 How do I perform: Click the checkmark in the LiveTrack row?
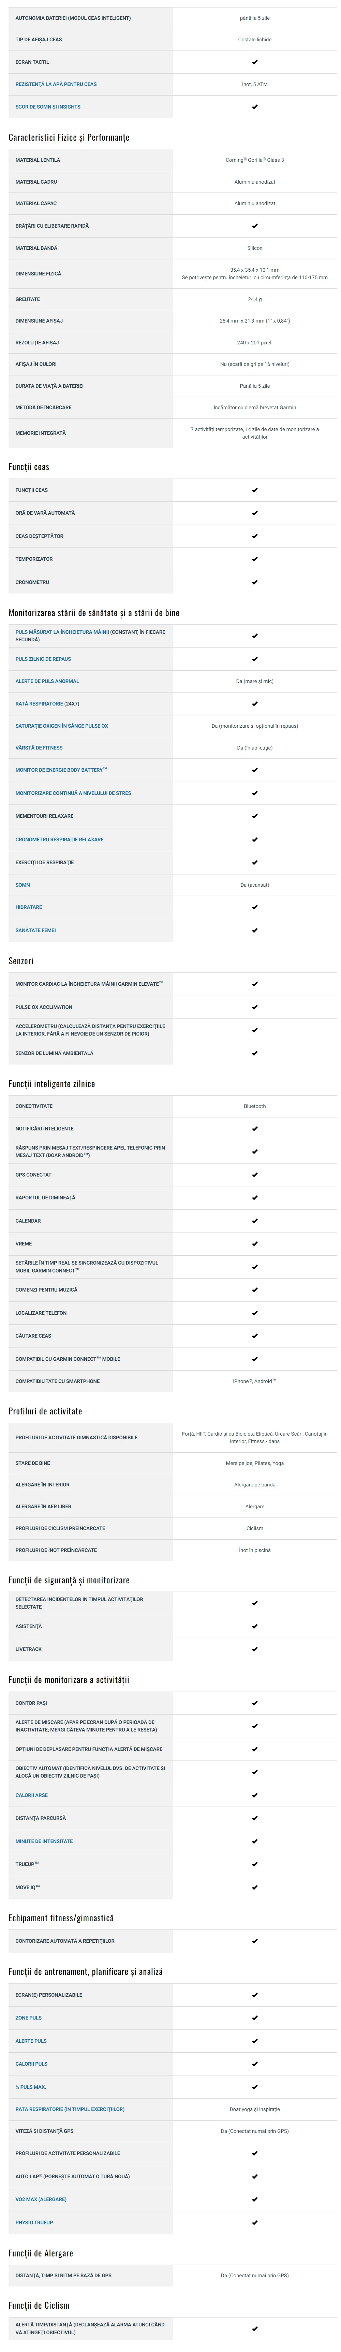(254, 1649)
